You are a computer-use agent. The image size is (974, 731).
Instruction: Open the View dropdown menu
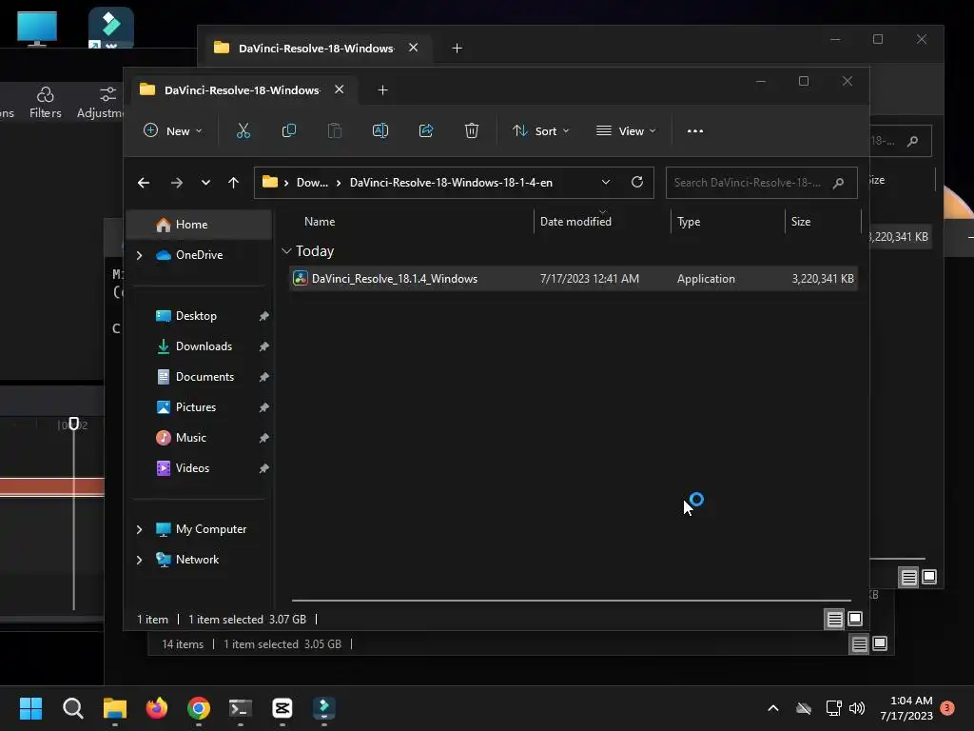tap(626, 131)
